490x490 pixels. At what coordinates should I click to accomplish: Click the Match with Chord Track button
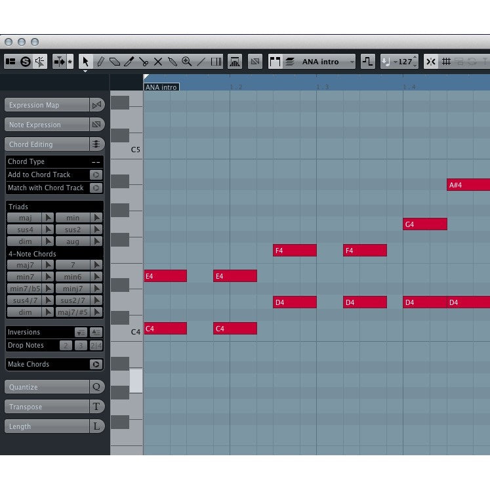[x=96, y=188]
